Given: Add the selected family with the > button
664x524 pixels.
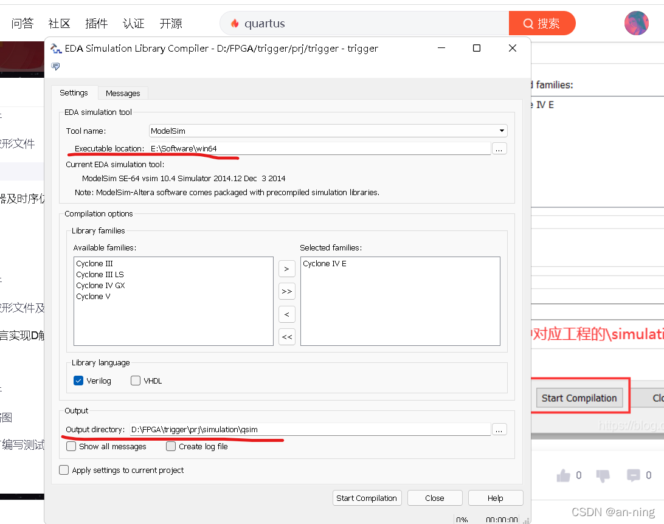Looking at the screenshot, I should (x=286, y=269).
